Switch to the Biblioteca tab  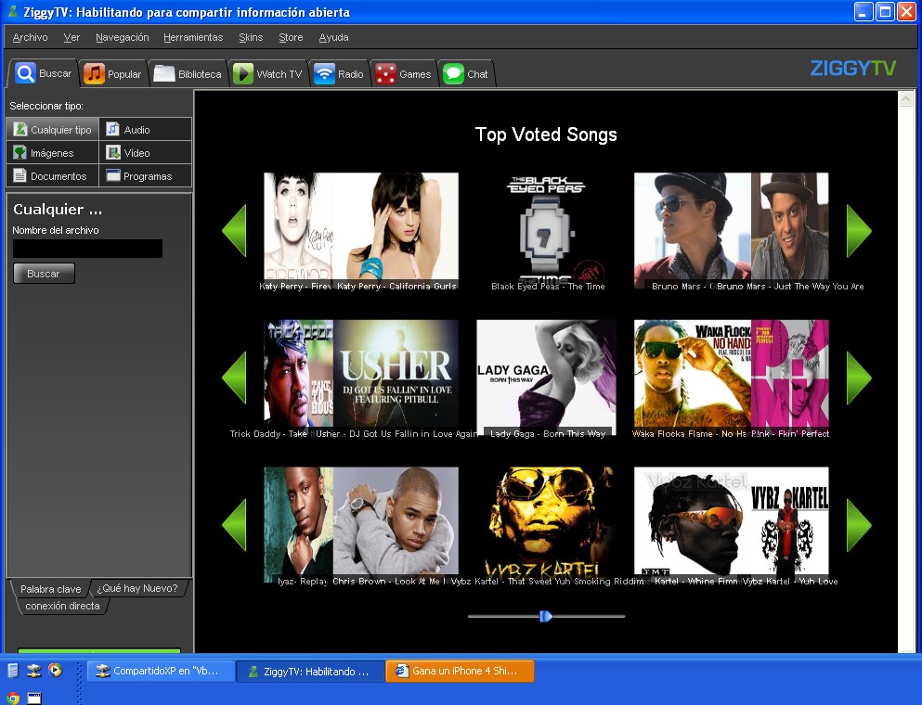(188, 74)
